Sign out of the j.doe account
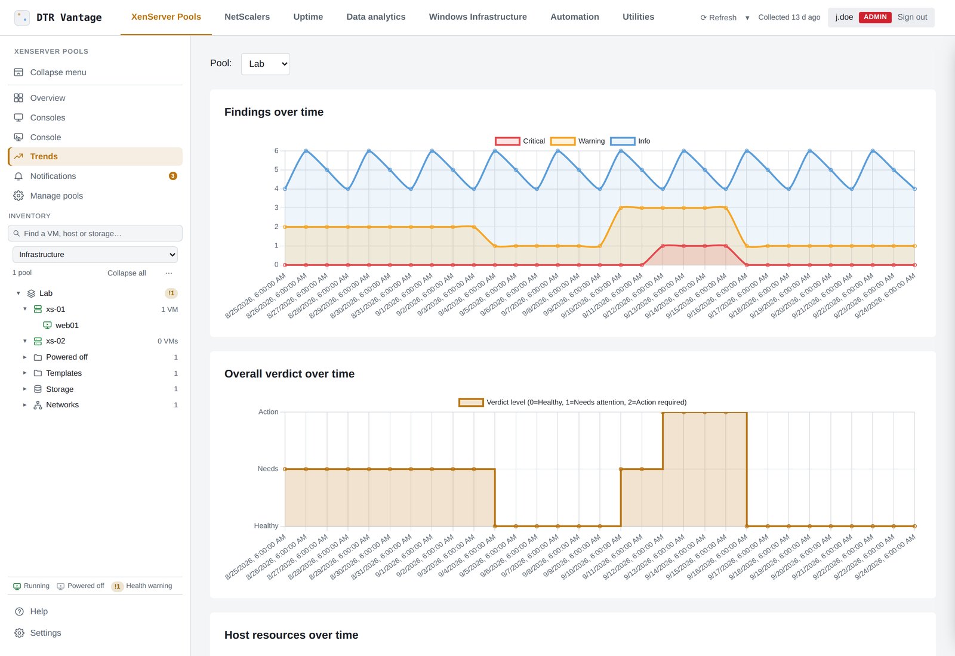This screenshot has width=955, height=656. pos(912,17)
